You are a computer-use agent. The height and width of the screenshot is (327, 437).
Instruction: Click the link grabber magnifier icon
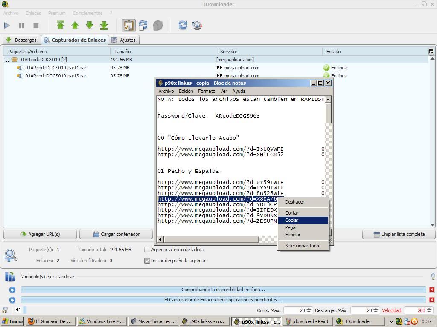(11, 255)
